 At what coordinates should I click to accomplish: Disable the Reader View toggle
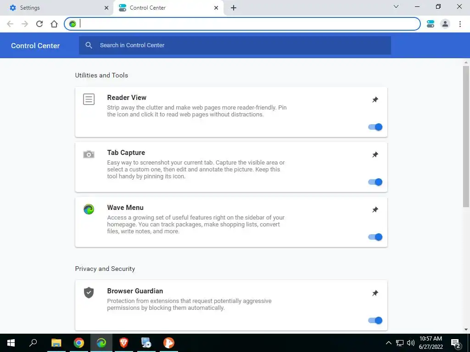pos(375,127)
